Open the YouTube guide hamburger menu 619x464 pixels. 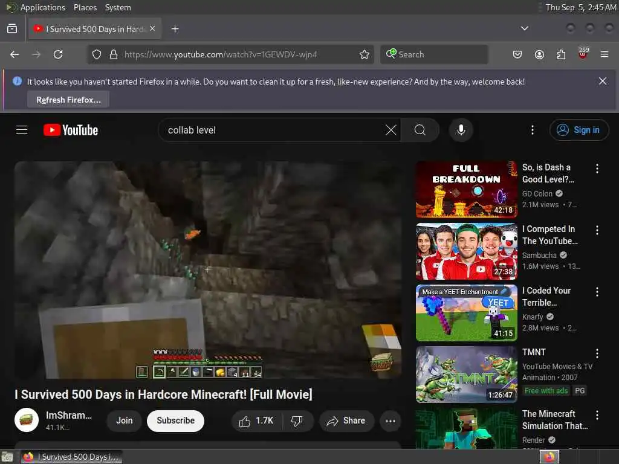pyautogui.click(x=22, y=130)
